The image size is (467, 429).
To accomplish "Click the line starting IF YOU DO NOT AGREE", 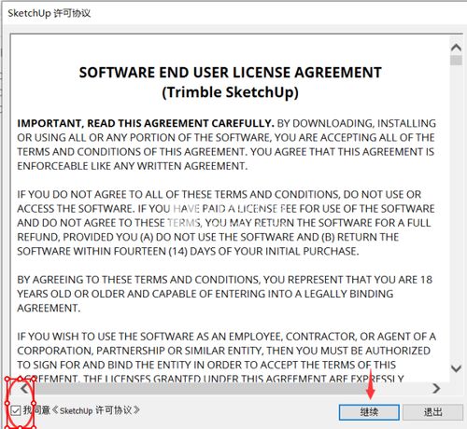I will (x=219, y=194).
